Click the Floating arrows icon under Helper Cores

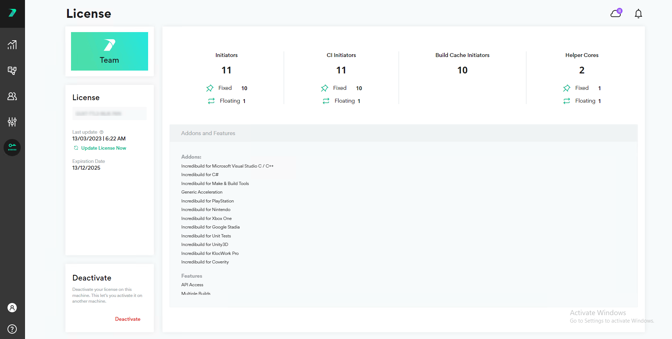click(x=567, y=101)
